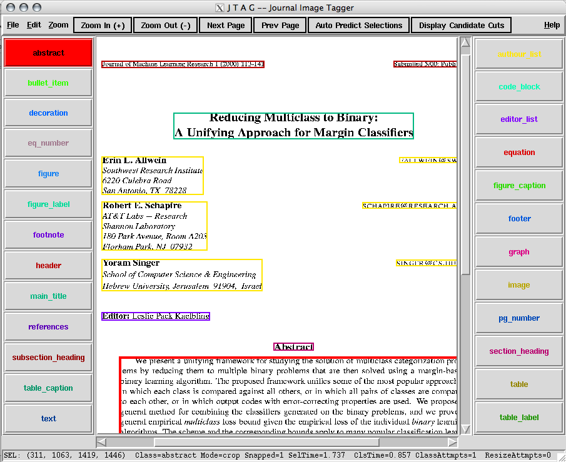
Task: Select the eq_number class button
Action: click(x=48, y=143)
